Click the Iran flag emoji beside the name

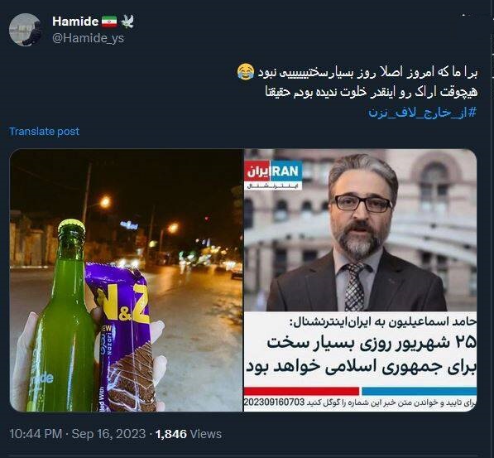[109, 22]
